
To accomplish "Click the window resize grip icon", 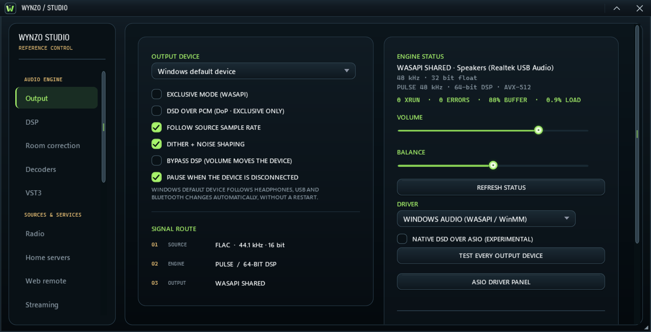I will [647, 328].
